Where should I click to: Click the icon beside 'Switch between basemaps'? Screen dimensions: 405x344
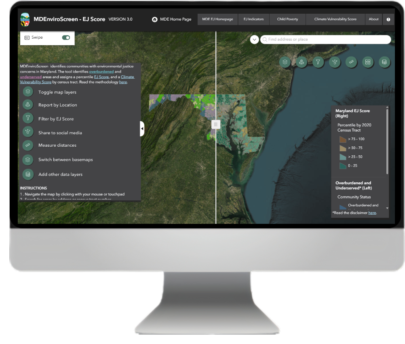[x=28, y=159]
